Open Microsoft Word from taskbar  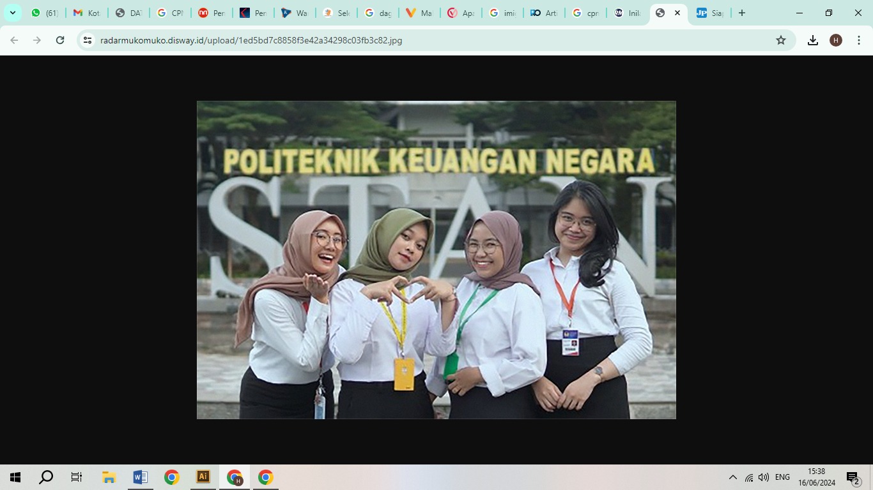140,477
